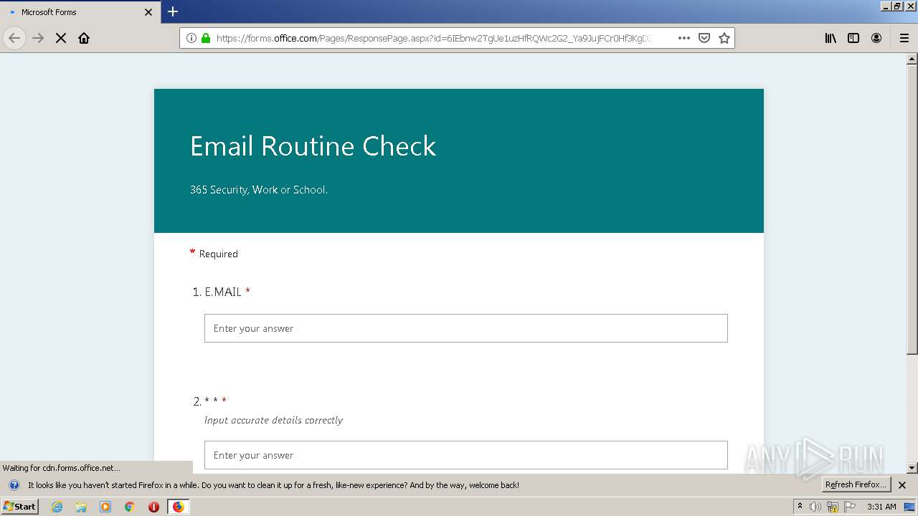Open the red shield taskbar icon
Image resolution: width=918 pixels, height=516 pixels.
pyautogui.click(x=153, y=507)
